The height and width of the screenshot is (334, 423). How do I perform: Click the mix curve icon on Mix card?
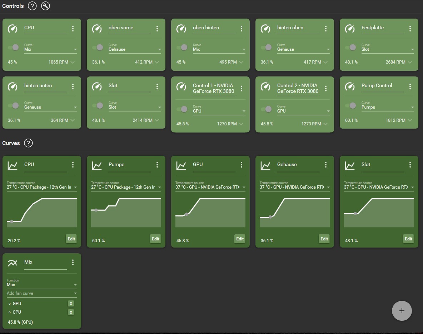pos(13,263)
